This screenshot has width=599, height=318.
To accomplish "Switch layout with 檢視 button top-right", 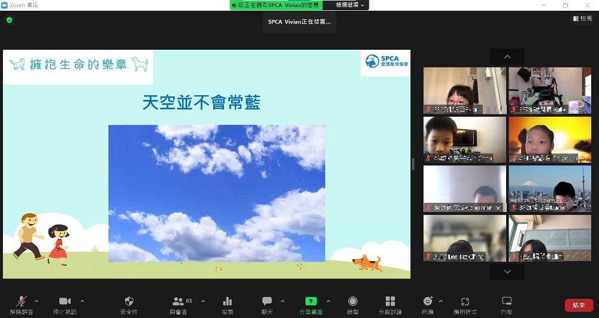I will 582,19.
